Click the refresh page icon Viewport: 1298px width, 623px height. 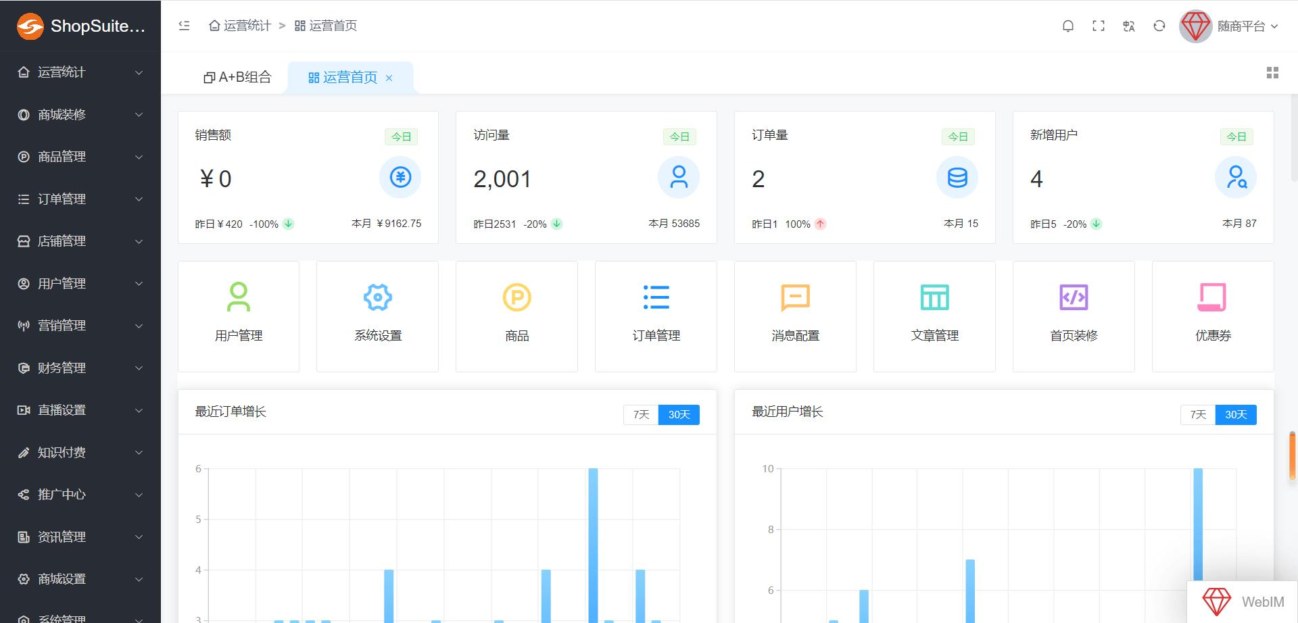pyautogui.click(x=1159, y=26)
